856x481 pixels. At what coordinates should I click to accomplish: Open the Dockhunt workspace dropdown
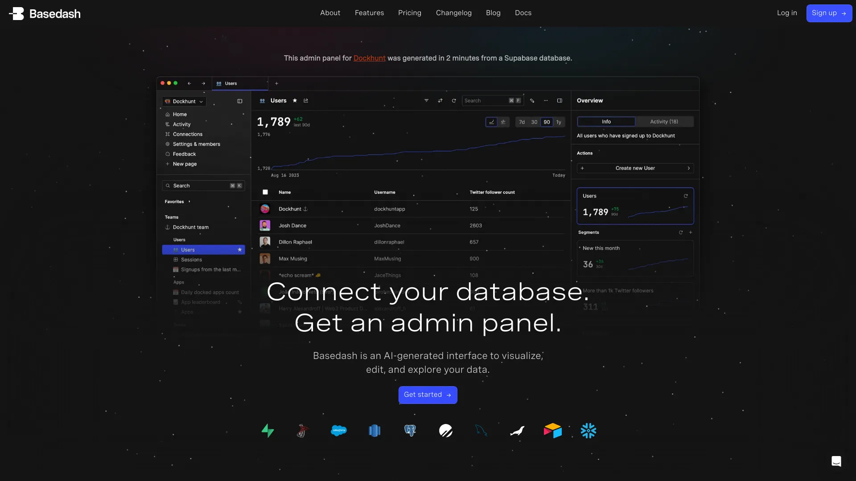tap(184, 101)
